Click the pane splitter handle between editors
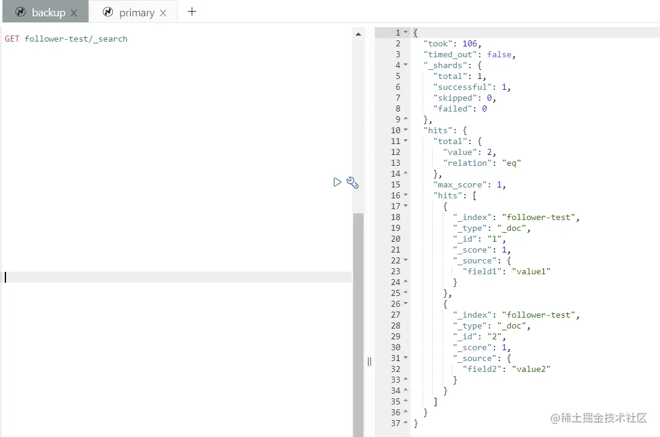660x437 pixels. (369, 362)
